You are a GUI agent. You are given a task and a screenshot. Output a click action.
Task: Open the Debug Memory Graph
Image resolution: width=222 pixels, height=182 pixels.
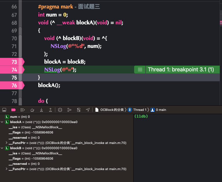point(69,110)
